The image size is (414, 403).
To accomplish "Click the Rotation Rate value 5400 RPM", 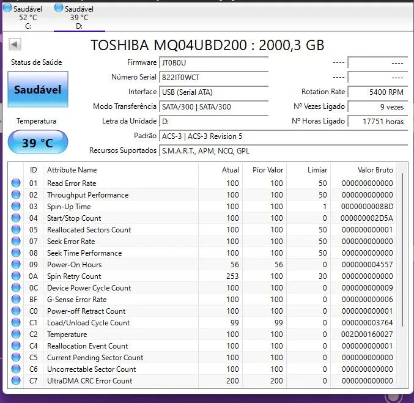I will [x=378, y=92].
